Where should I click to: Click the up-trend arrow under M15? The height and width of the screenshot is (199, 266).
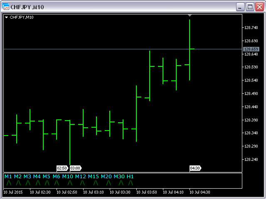pos(96,183)
